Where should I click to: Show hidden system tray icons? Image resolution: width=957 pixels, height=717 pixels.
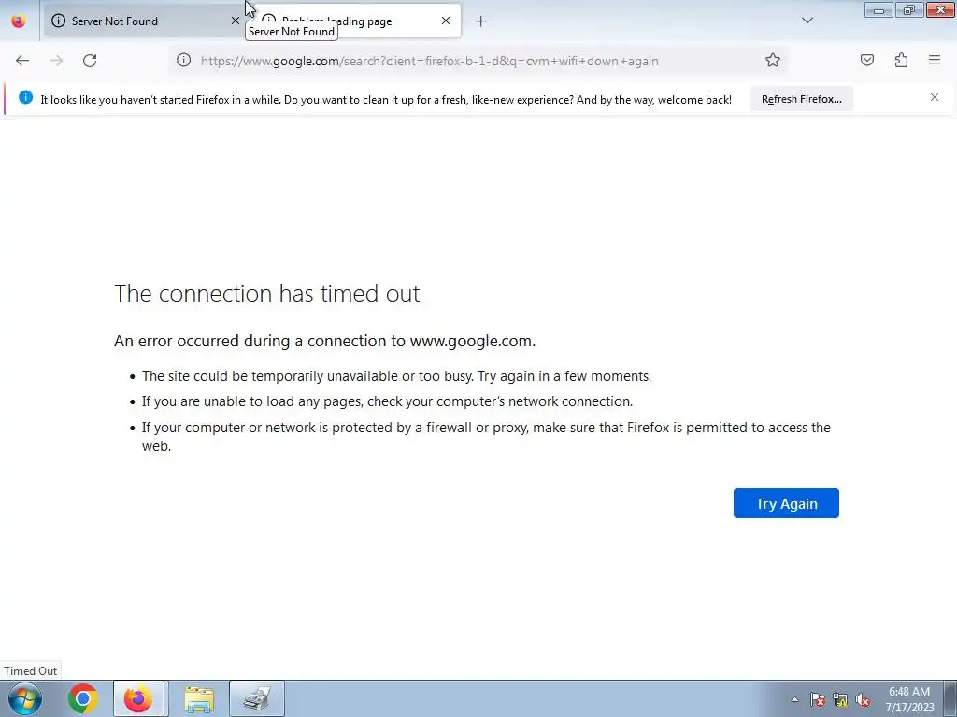point(794,699)
